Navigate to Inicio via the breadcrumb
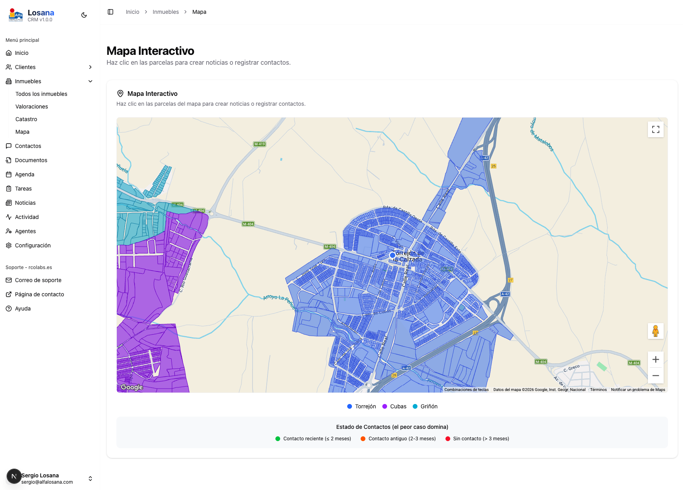The width and height of the screenshot is (683, 490). 132,12
